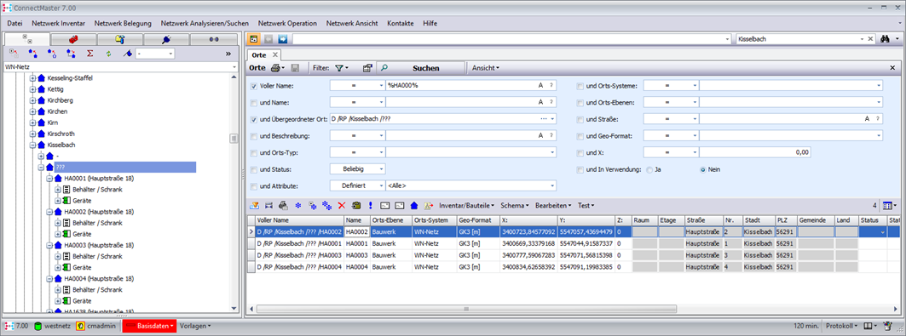The height and width of the screenshot is (336, 906).
Task: Click the blue exclamation mark icon
Action: pyautogui.click(x=371, y=205)
